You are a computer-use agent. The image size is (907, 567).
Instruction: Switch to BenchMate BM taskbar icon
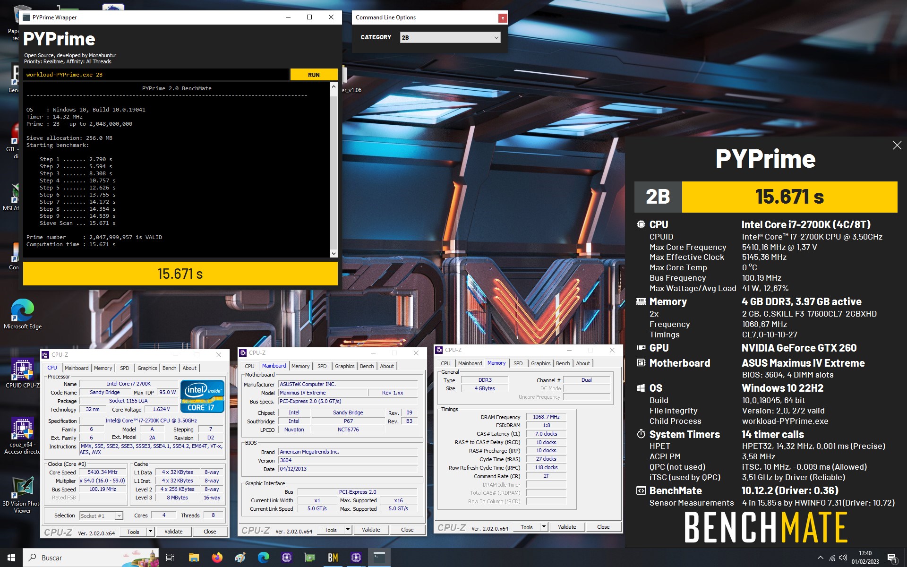point(333,558)
